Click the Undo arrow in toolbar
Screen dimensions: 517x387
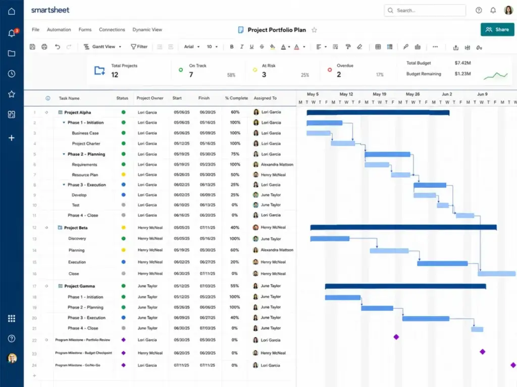(x=58, y=47)
